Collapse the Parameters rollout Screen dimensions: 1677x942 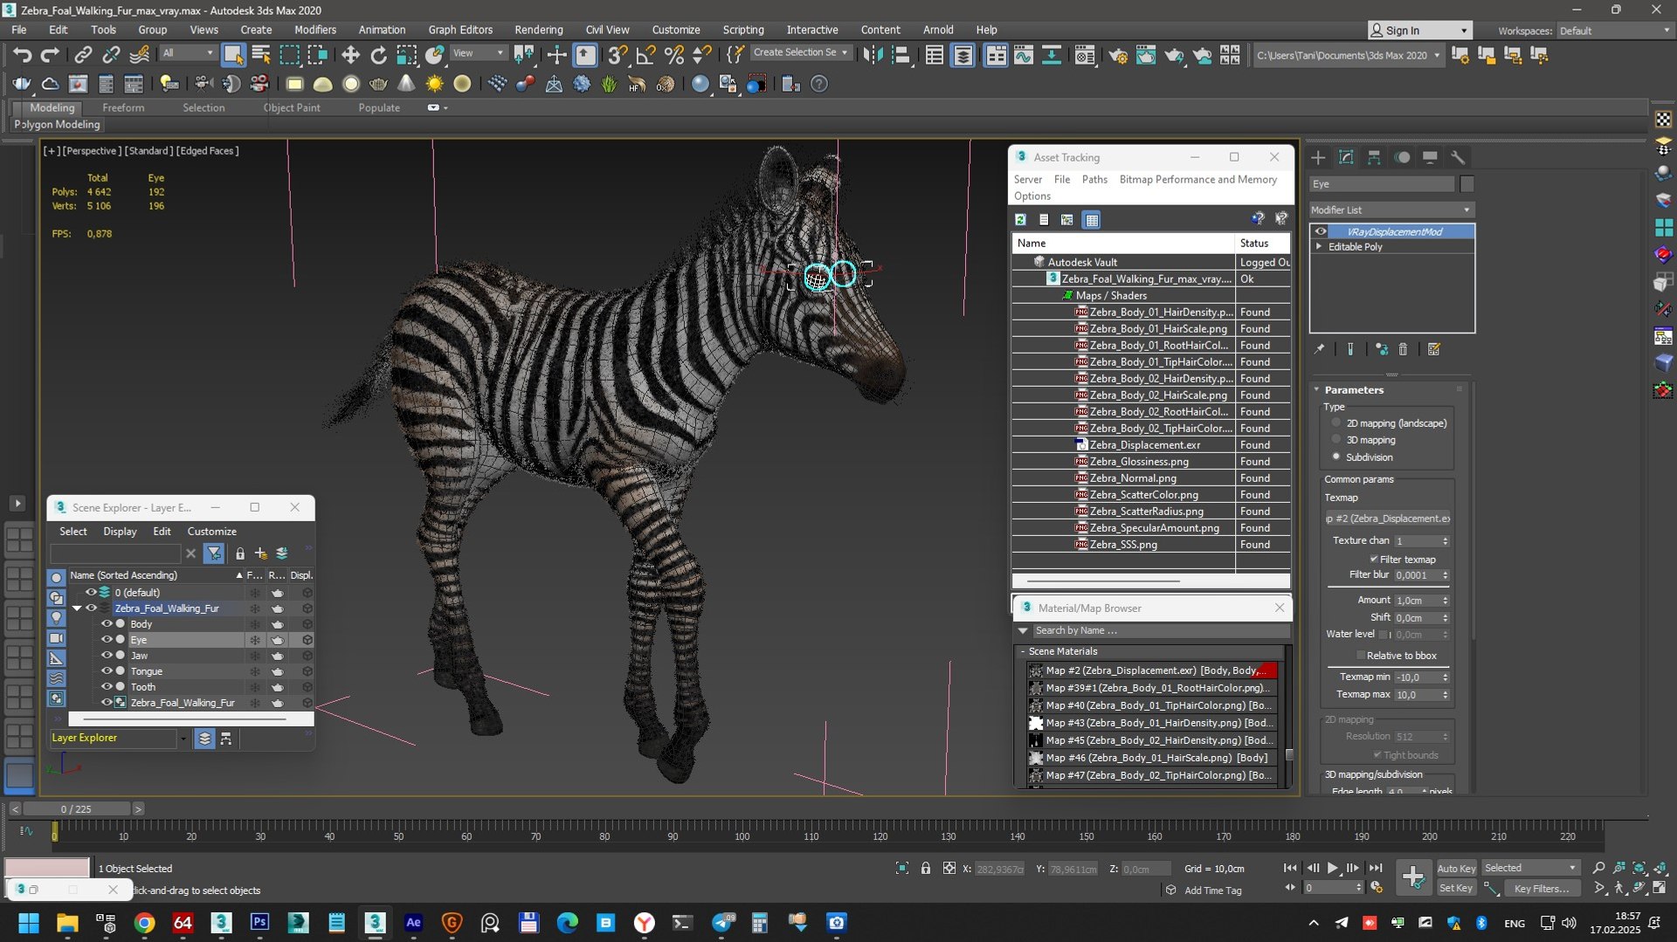(x=1317, y=390)
